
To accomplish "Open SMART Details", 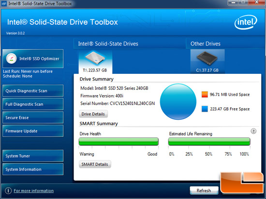I will pyautogui.click(x=95, y=164).
